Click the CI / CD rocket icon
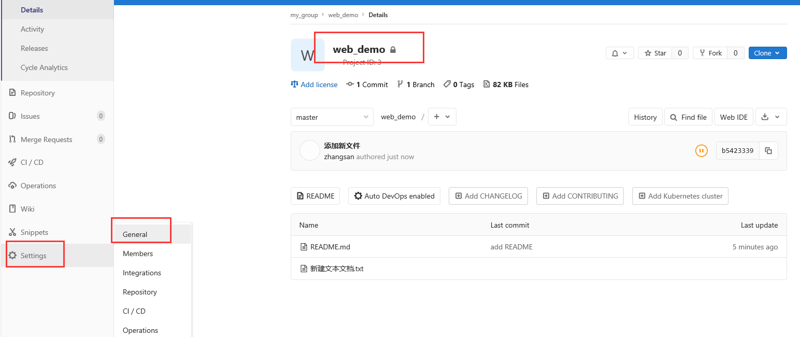The height and width of the screenshot is (337, 800). (12, 162)
